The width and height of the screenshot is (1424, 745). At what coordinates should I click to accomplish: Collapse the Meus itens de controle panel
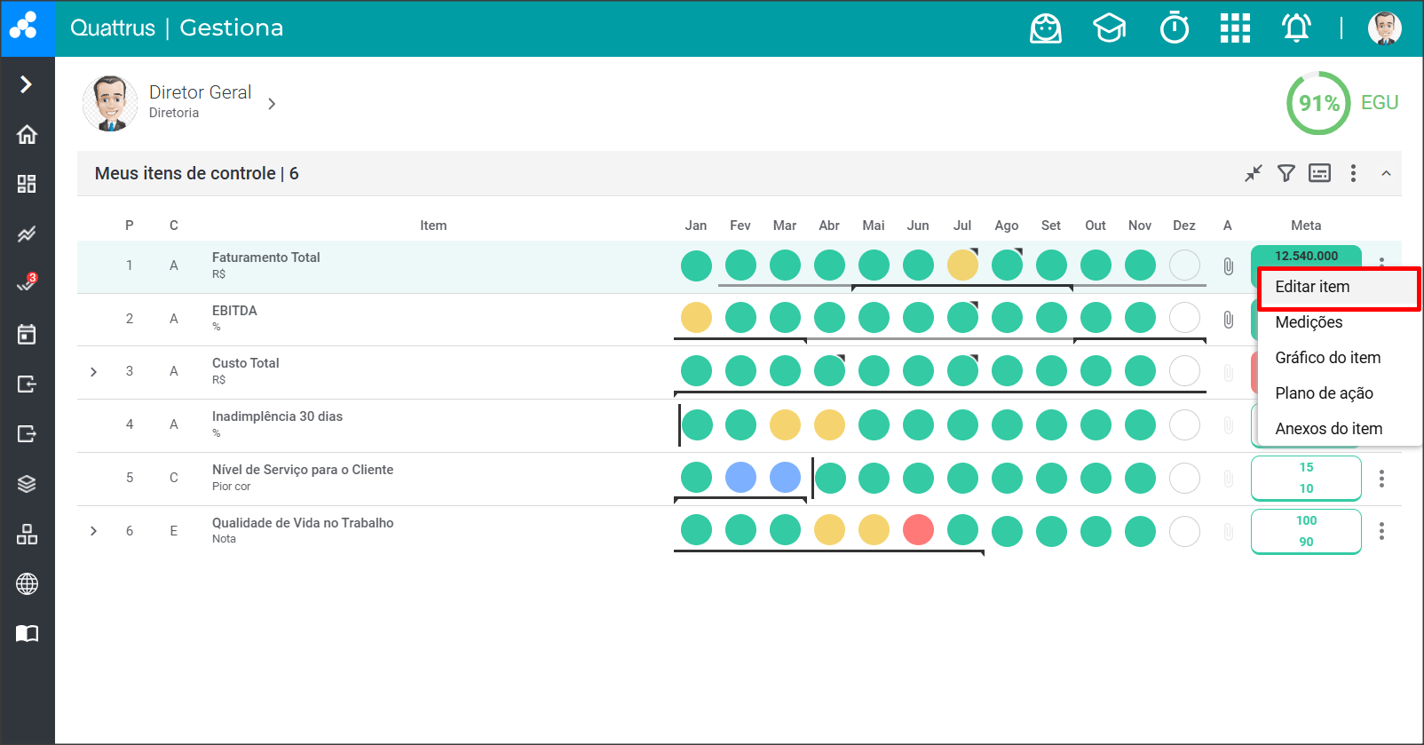(x=1385, y=173)
